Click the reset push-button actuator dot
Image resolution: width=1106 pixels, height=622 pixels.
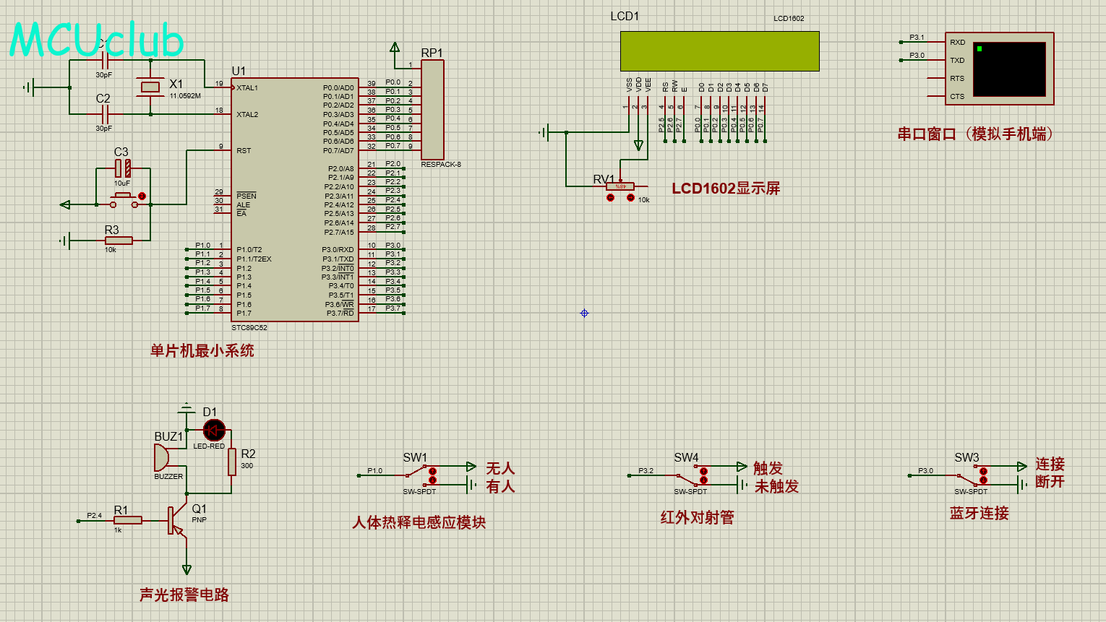click(142, 196)
